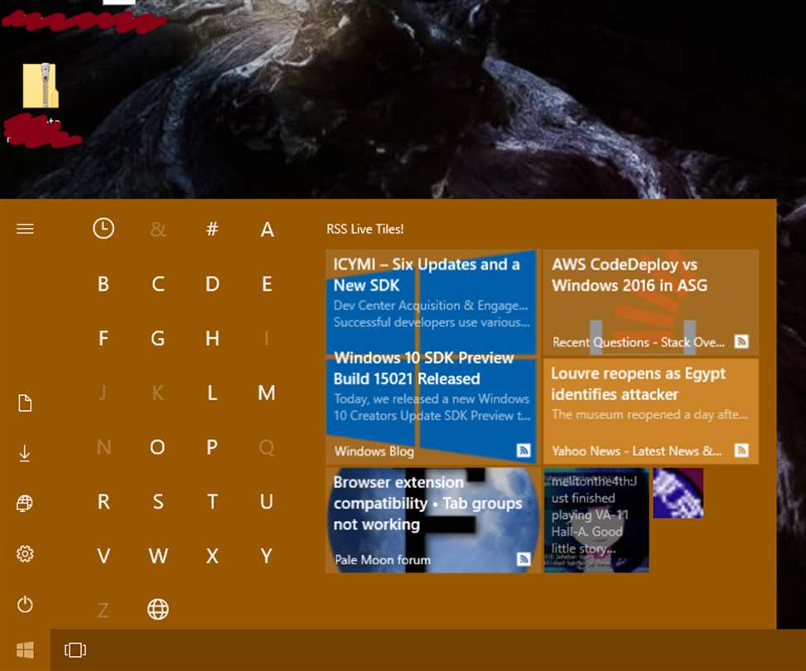Select the zipped folder on desktop
This screenshot has width=806, height=671.
(41, 85)
